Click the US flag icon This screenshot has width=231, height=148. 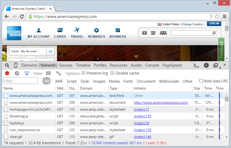159,24
